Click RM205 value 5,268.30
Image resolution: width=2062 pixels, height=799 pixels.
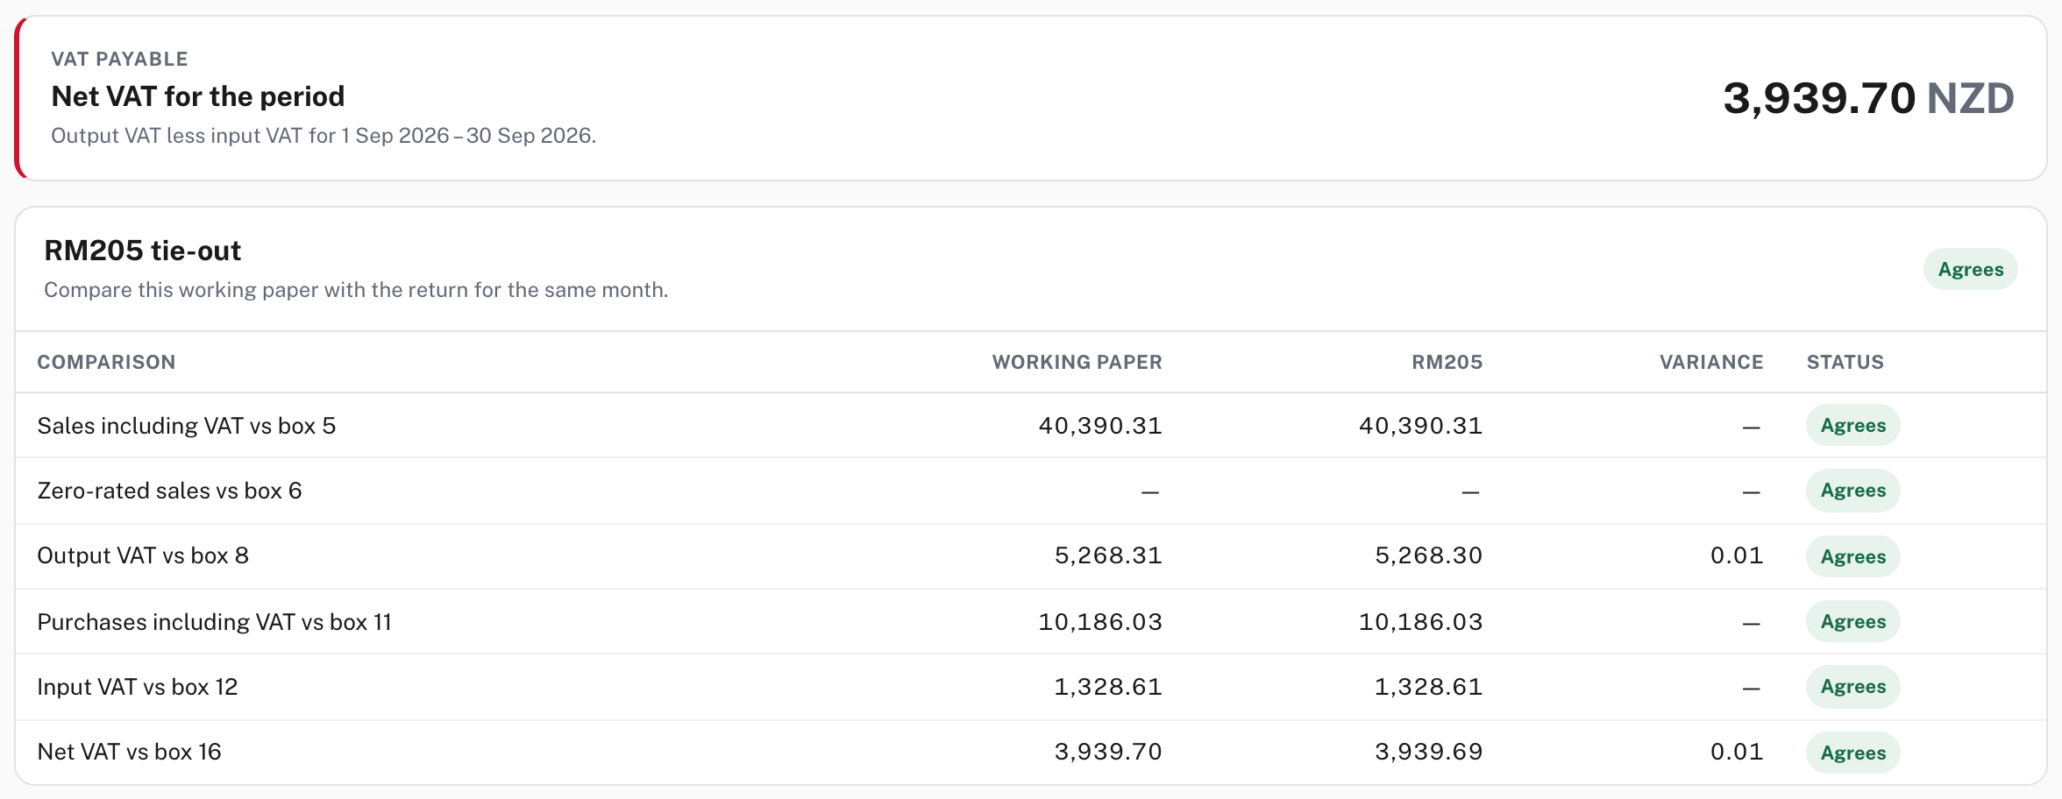[x=1429, y=555]
